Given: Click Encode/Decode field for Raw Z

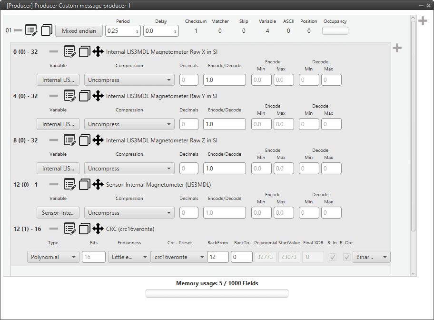Looking at the screenshot, I should 225,169.
